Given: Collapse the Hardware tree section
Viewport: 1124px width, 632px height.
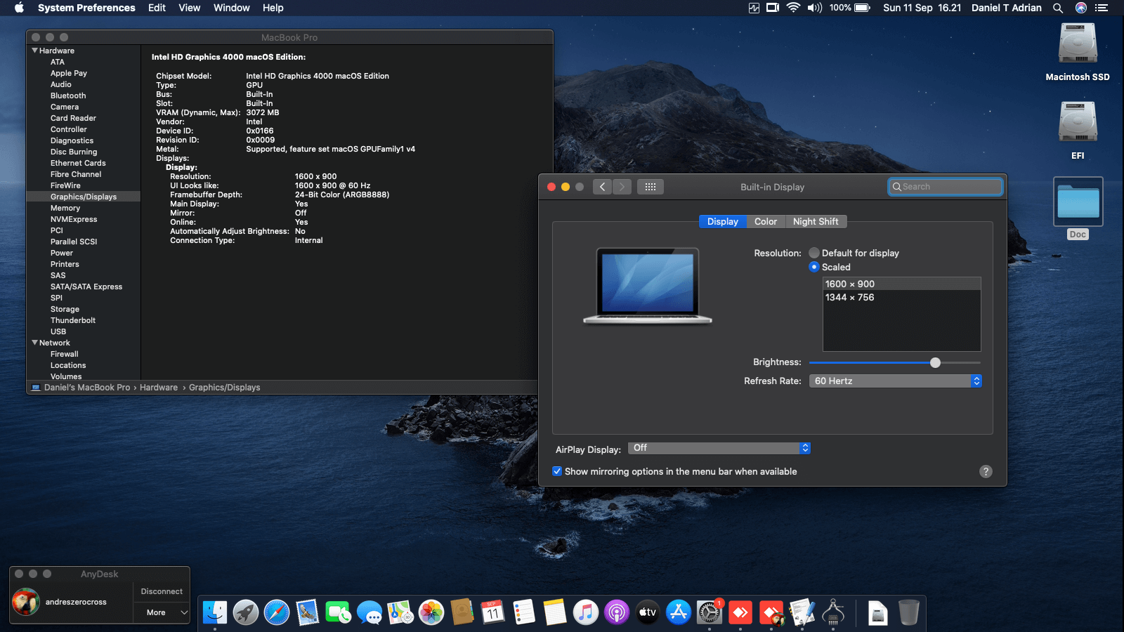Looking at the screenshot, I should coord(35,51).
